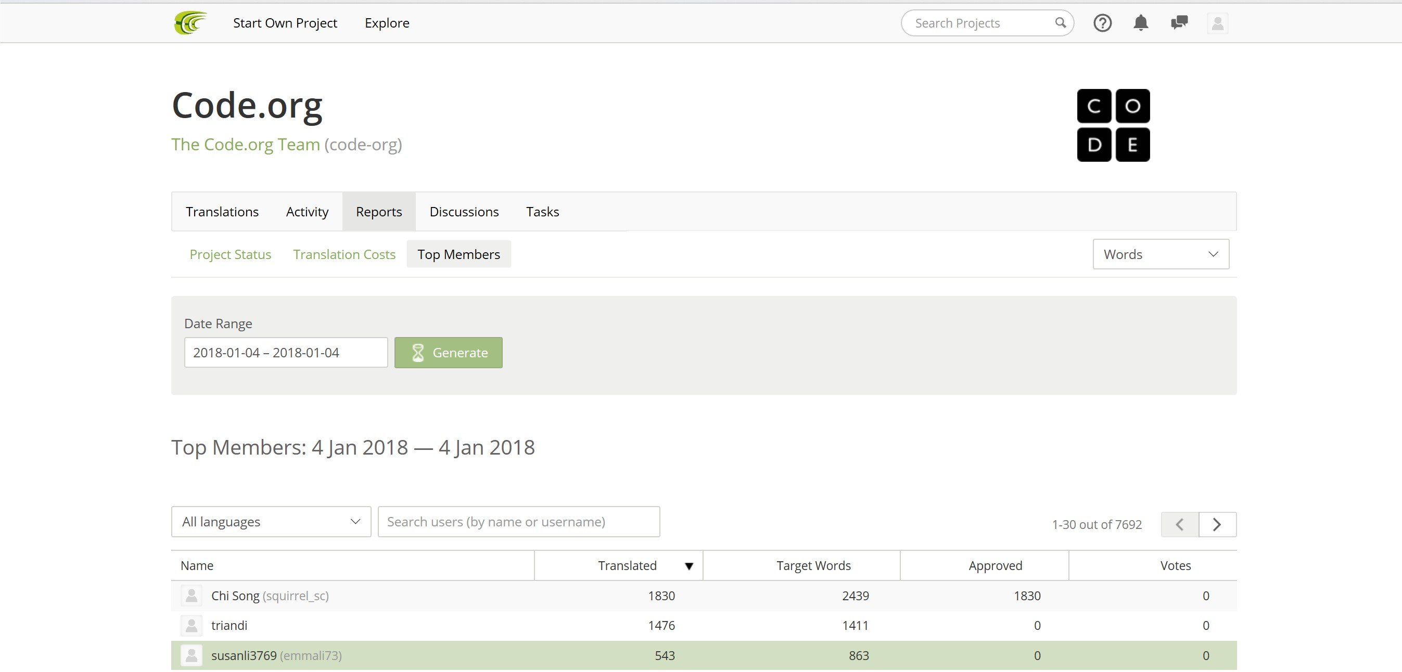Viewport: 1402px width, 672px height.
Task: Open notifications bell icon
Action: click(1141, 23)
